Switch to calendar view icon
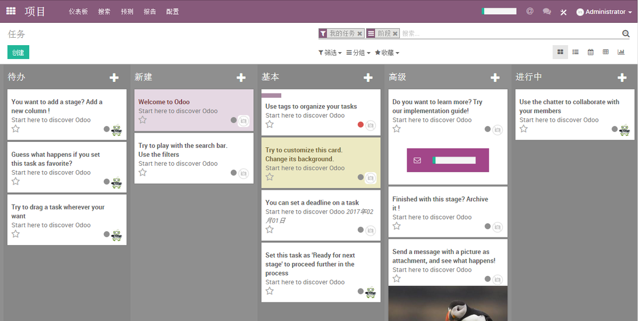Viewport: 638px width, 321px height. point(591,52)
